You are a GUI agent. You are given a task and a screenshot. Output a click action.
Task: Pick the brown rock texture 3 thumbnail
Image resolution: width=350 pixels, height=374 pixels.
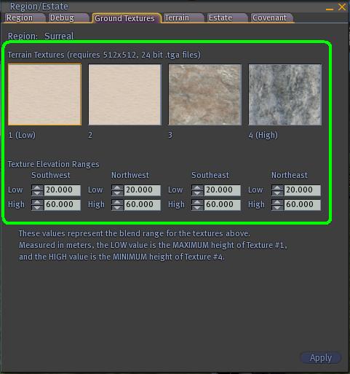point(205,95)
